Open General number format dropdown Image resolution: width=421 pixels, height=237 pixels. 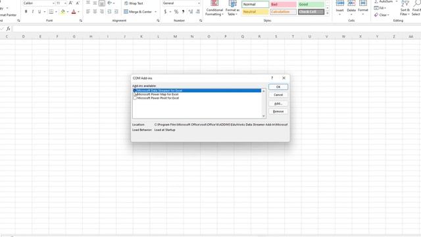tap(199, 3)
